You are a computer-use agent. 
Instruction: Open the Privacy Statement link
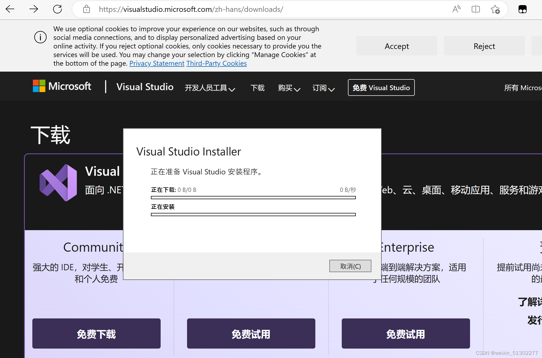(x=157, y=63)
